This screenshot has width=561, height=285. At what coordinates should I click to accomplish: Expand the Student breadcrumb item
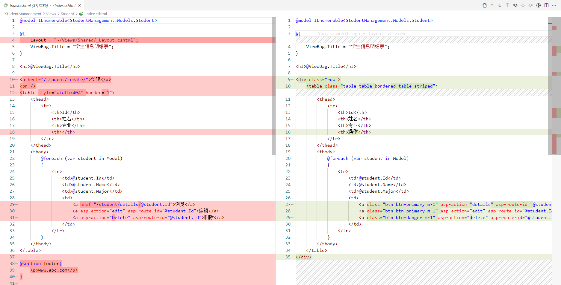tap(67, 14)
